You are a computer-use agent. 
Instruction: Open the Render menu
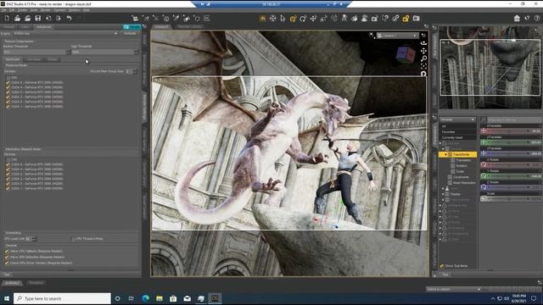(x=45, y=10)
